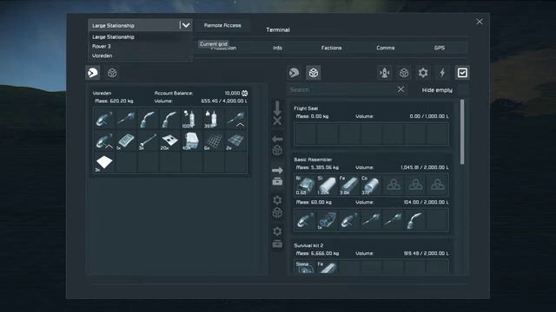Select the 6x girder grid item
Screen dimensions: 556x312
pos(214,140)
